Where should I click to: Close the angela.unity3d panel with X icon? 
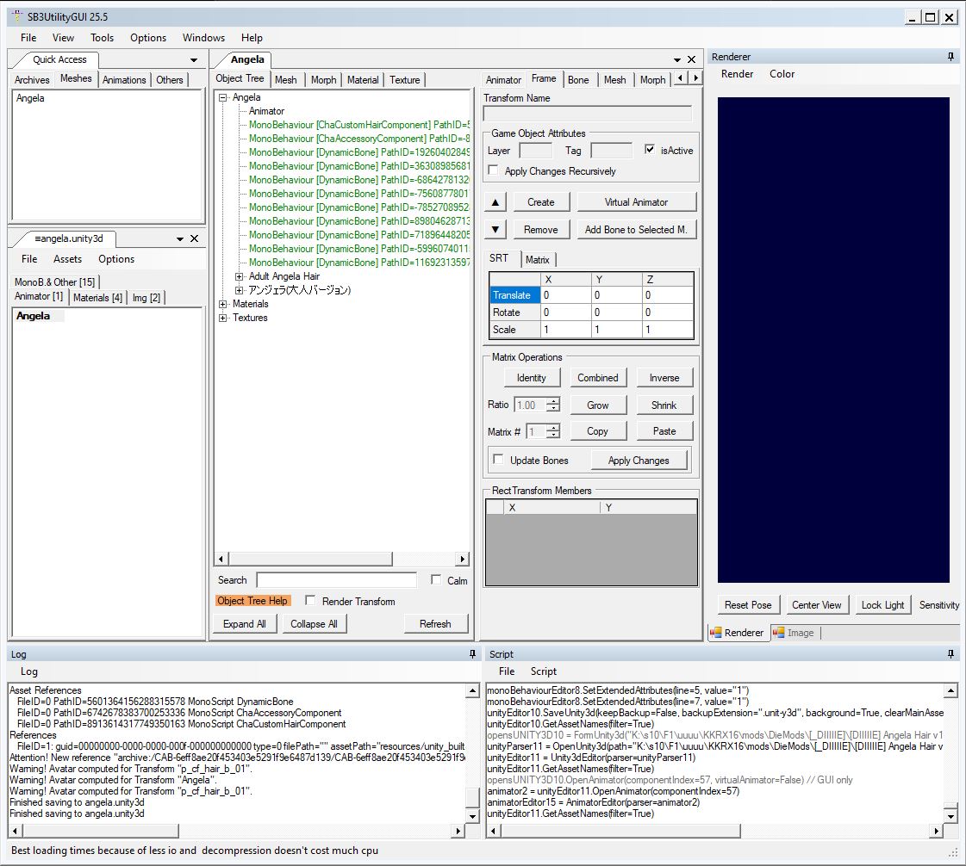tap(194, 238)
